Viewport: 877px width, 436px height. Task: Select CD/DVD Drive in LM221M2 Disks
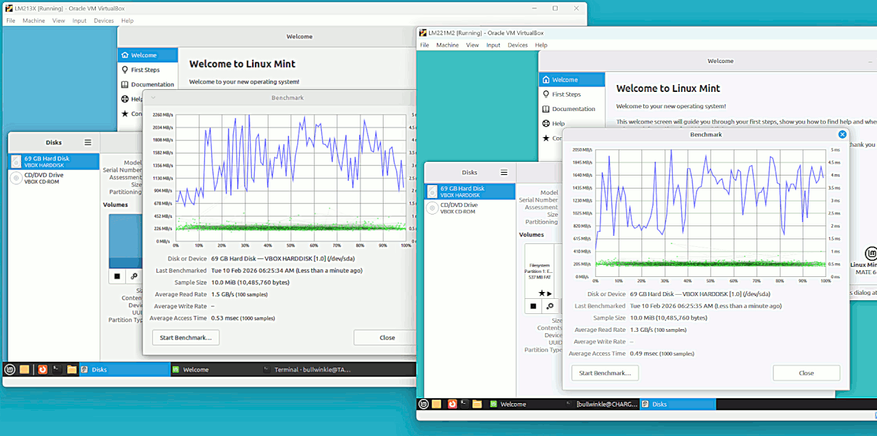[x=469, y=208]
